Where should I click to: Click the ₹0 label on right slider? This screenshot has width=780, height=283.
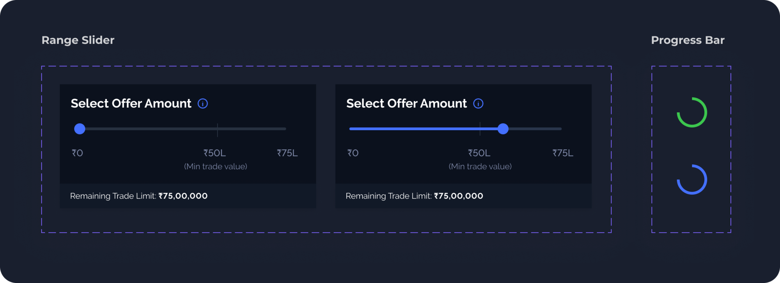[x=353, y=153]
